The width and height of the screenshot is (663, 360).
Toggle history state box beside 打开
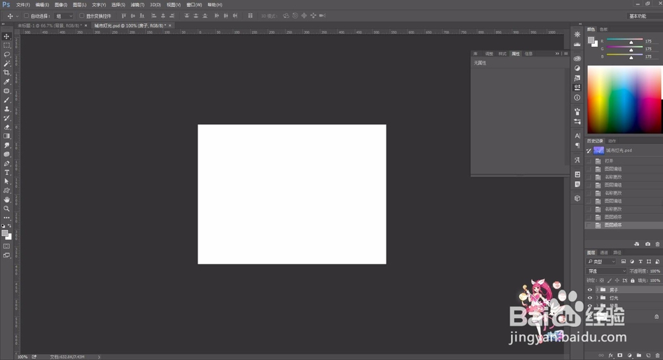point(589,161)
